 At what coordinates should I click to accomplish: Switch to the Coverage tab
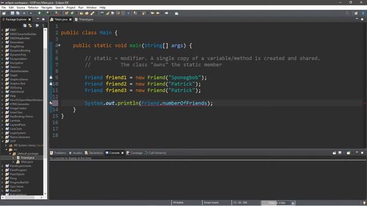click(x=134, y=153)
